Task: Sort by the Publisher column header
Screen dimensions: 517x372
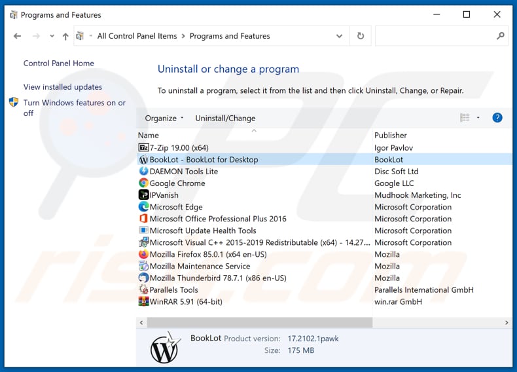Action: tap(391, 135)
